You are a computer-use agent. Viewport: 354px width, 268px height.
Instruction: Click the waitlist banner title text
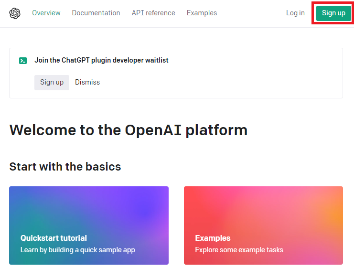point(101,61)
